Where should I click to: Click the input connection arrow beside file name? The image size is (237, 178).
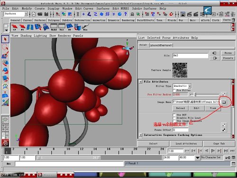[x=214, y=53]
